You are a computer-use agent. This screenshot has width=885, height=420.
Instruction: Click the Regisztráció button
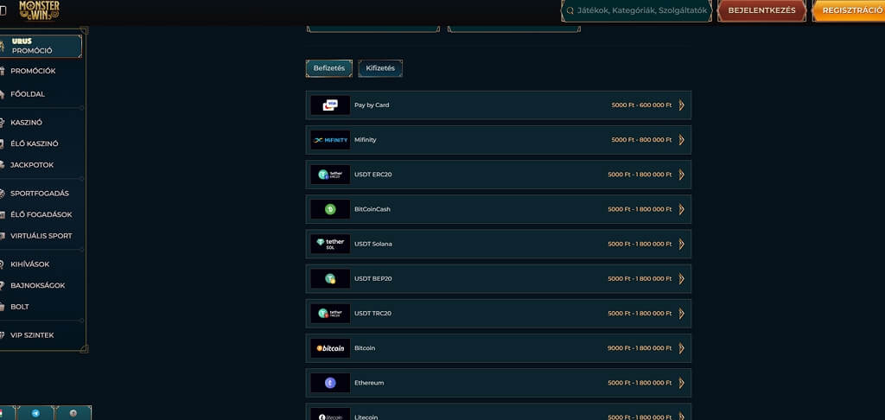click(x=849, y=10)
